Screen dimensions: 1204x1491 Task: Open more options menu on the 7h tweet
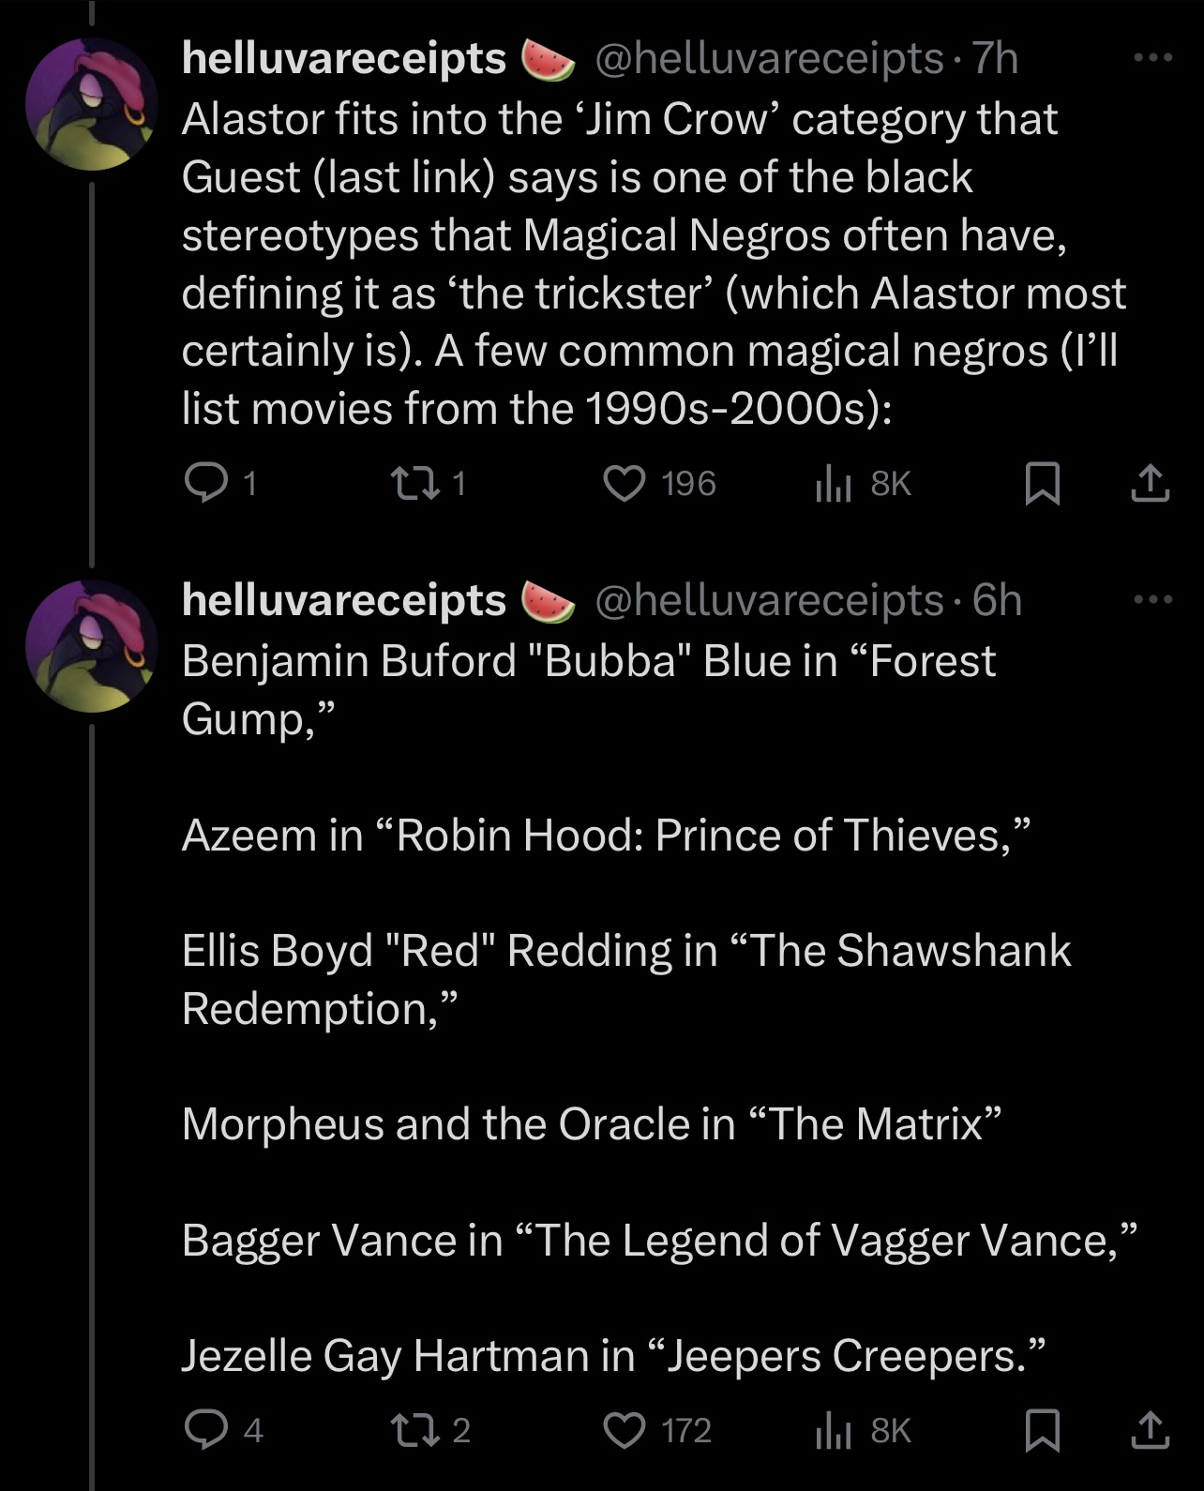tap(1152, 58)
